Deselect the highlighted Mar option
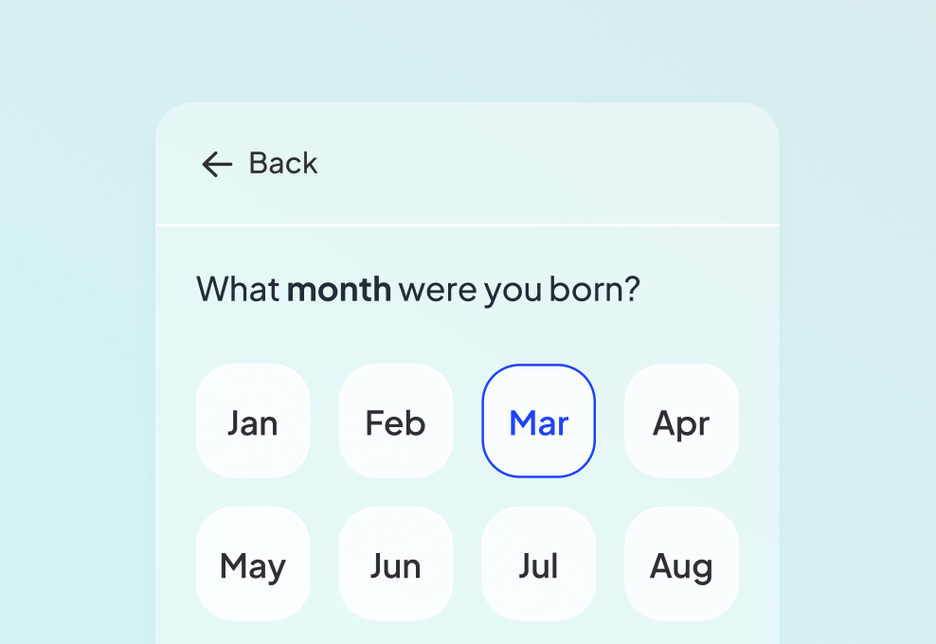 click(x=539, y=421)
